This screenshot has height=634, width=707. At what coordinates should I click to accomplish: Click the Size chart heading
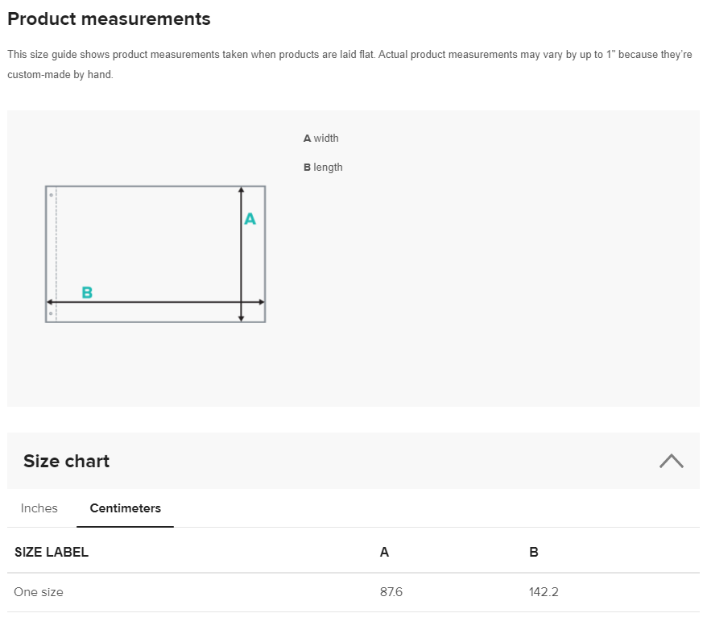click(66, 462)
